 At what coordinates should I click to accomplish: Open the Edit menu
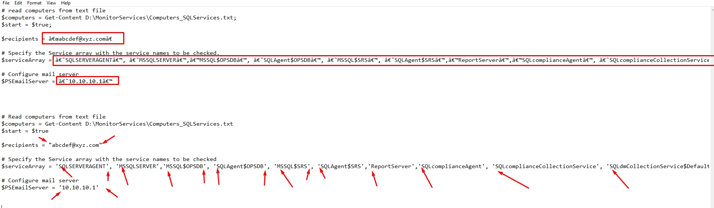click(x=18, y=3)
